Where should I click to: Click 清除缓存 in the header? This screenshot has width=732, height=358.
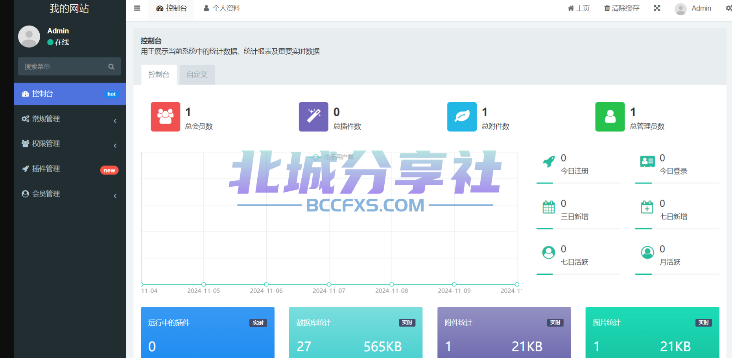[x=622, y=8]
